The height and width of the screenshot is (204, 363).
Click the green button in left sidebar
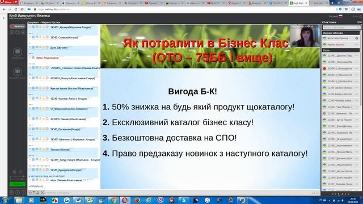coord(18,184)
